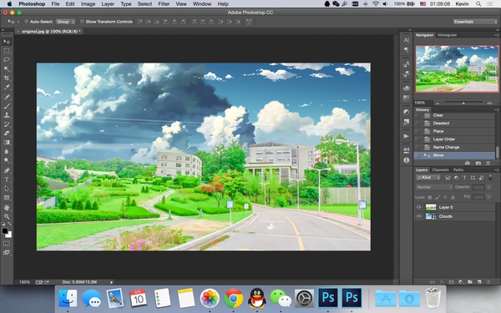Click the Zoom tool in toolbox
Viewport: 501px width, 313px height.
(7, 216)
